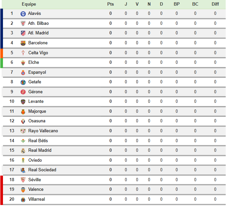This screenshot has height=206, width=229.
Task: Click the Séville club crest
Action: (23, 180)
